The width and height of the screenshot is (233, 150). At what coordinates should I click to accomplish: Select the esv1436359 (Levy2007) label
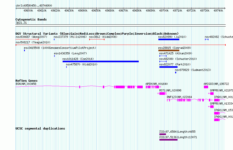click(70, 53)
